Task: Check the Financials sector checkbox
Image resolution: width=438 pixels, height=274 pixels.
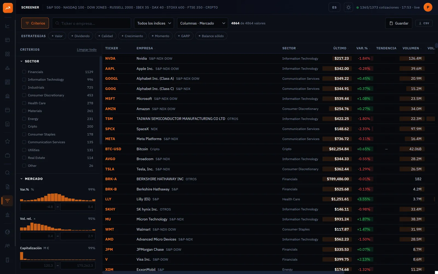Action: point(24,72)
